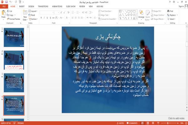
Task: Click the Copy icon
Action: (x=8, y=15)
